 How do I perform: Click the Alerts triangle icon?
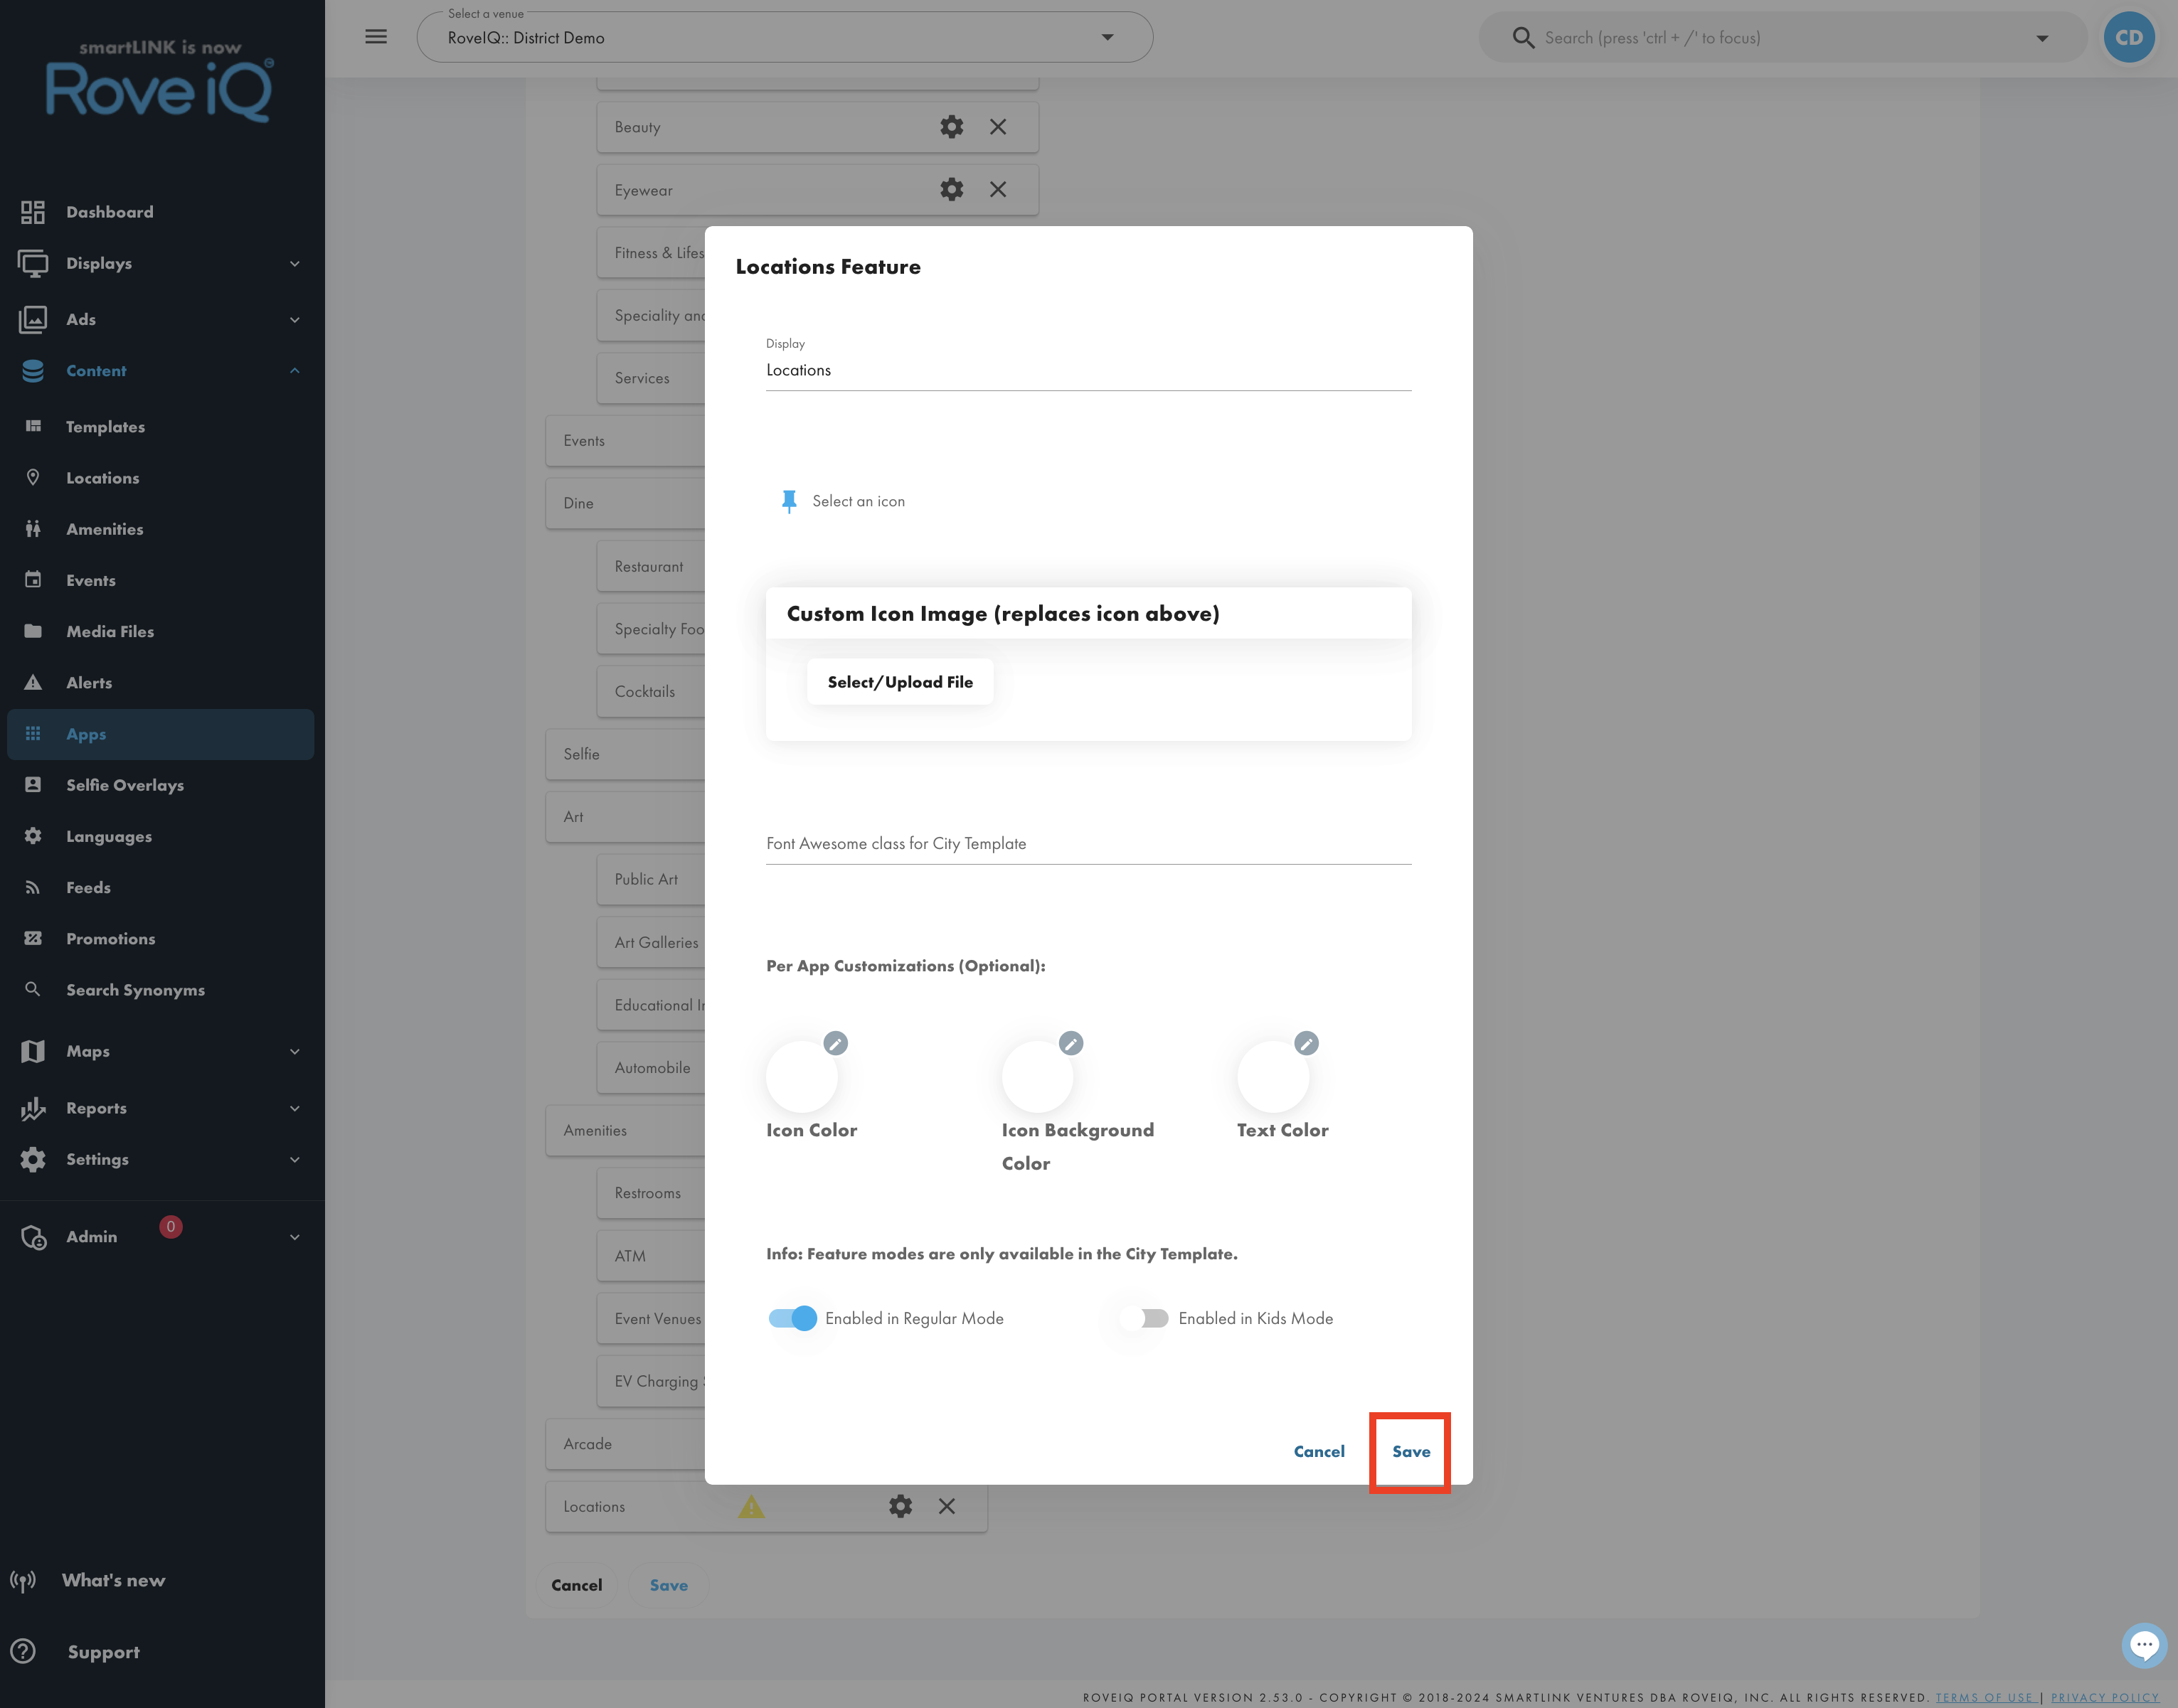[33, 682]
